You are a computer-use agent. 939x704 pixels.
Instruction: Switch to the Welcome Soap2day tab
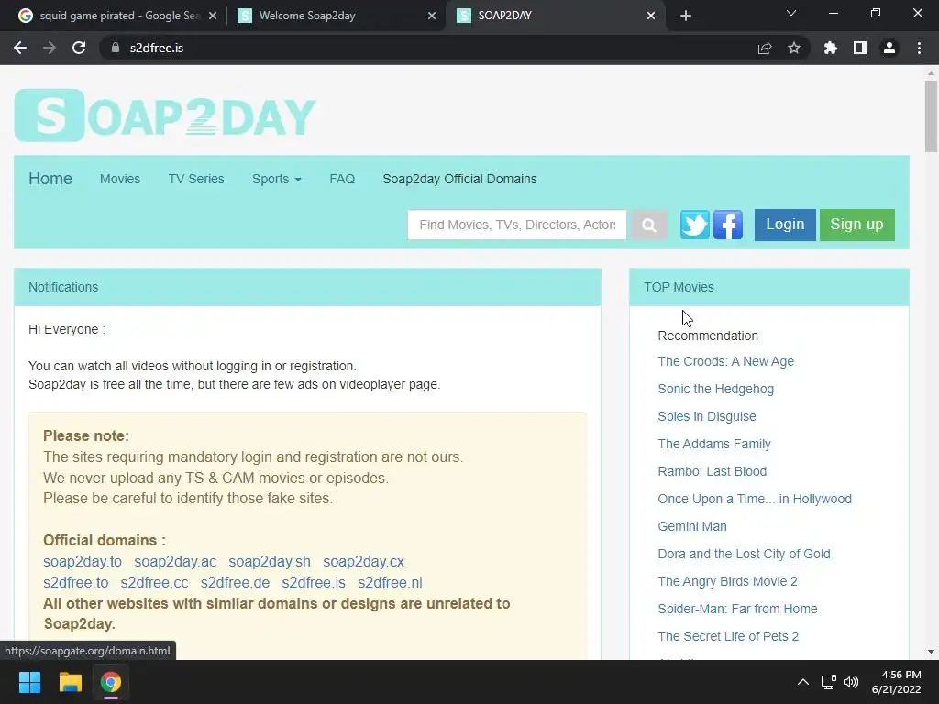click(336, 16)
